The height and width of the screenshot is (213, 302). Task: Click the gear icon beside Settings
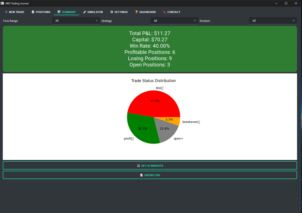pos(112,12)
